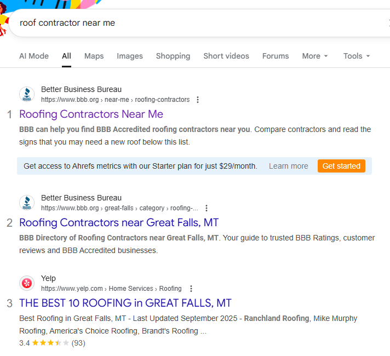Switch to the Maps tab
Screen dimensions: 390x356
[x=94, y=56]
